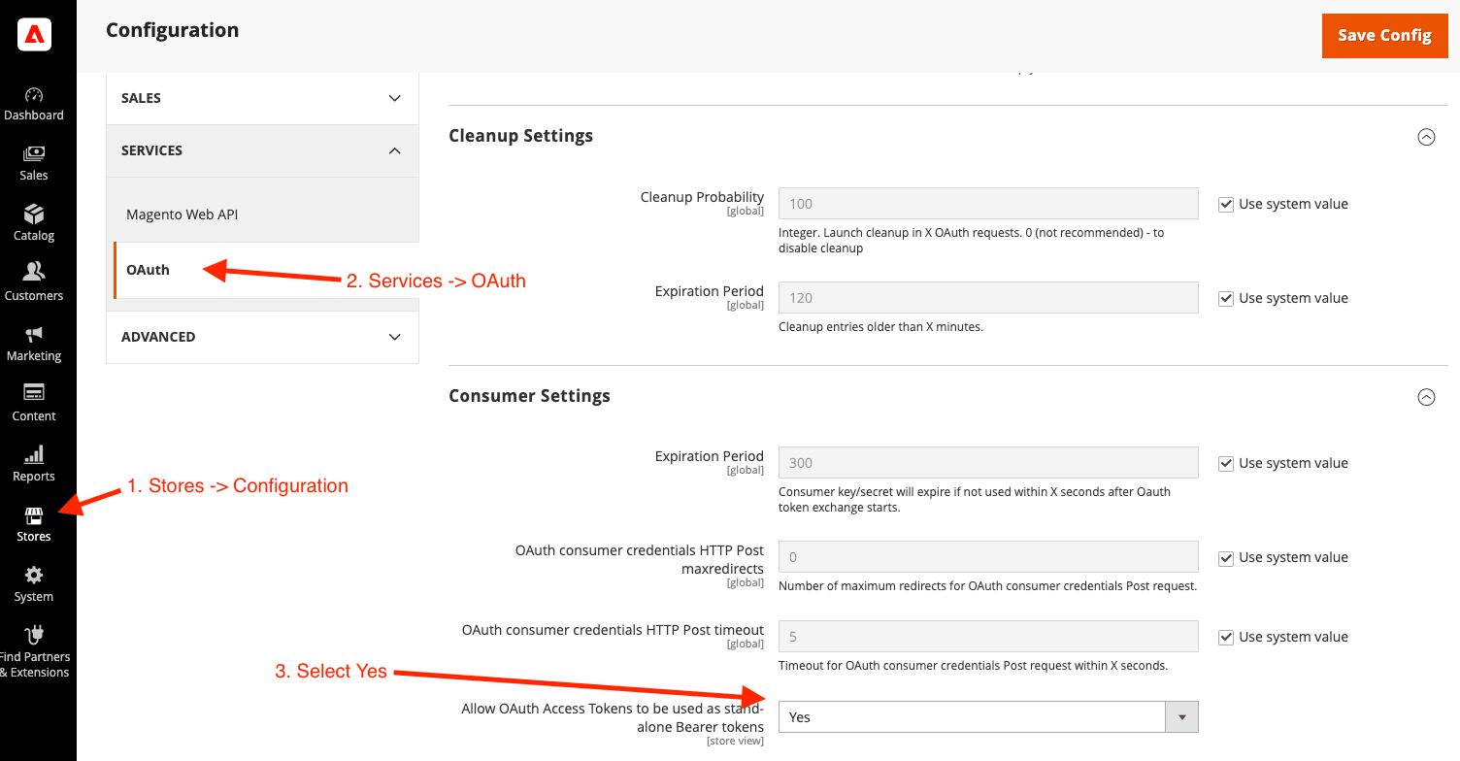Select Magento Web API in Services
Viewport: 1460px width, 761px height.
click(x=182, y=215)
